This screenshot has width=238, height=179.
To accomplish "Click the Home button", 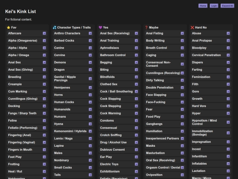I will [203, 6].
